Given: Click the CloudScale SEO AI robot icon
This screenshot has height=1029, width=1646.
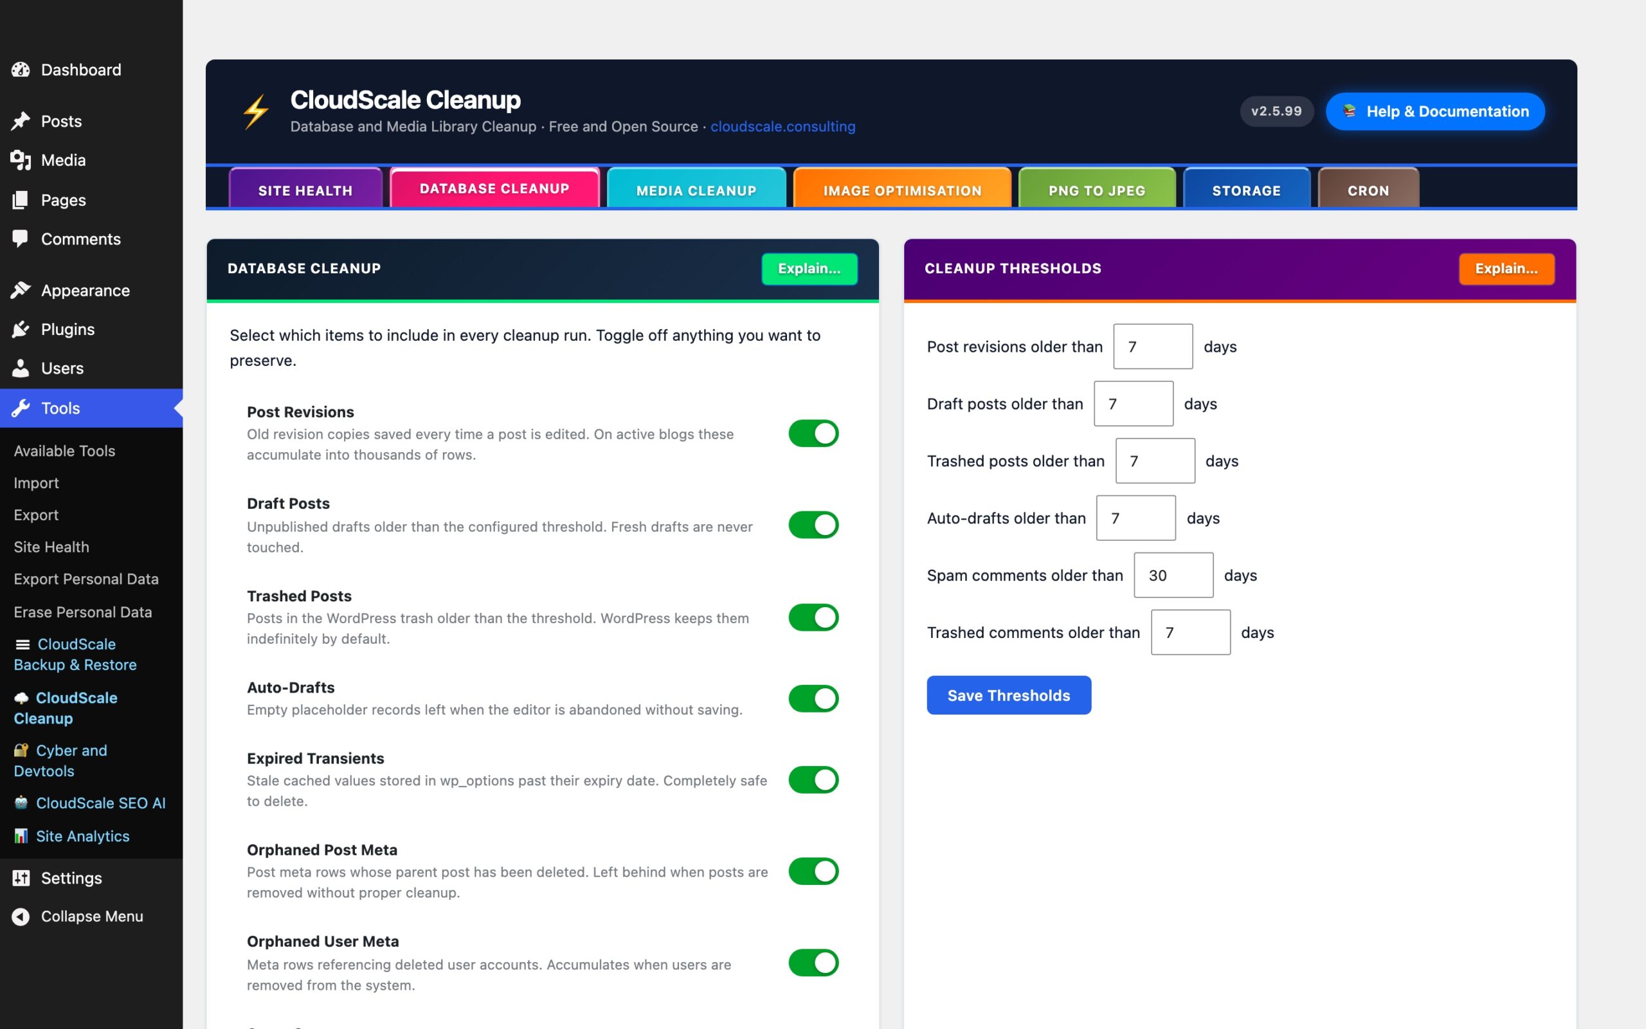Looking at the screenshot, I should coord(21,803).
